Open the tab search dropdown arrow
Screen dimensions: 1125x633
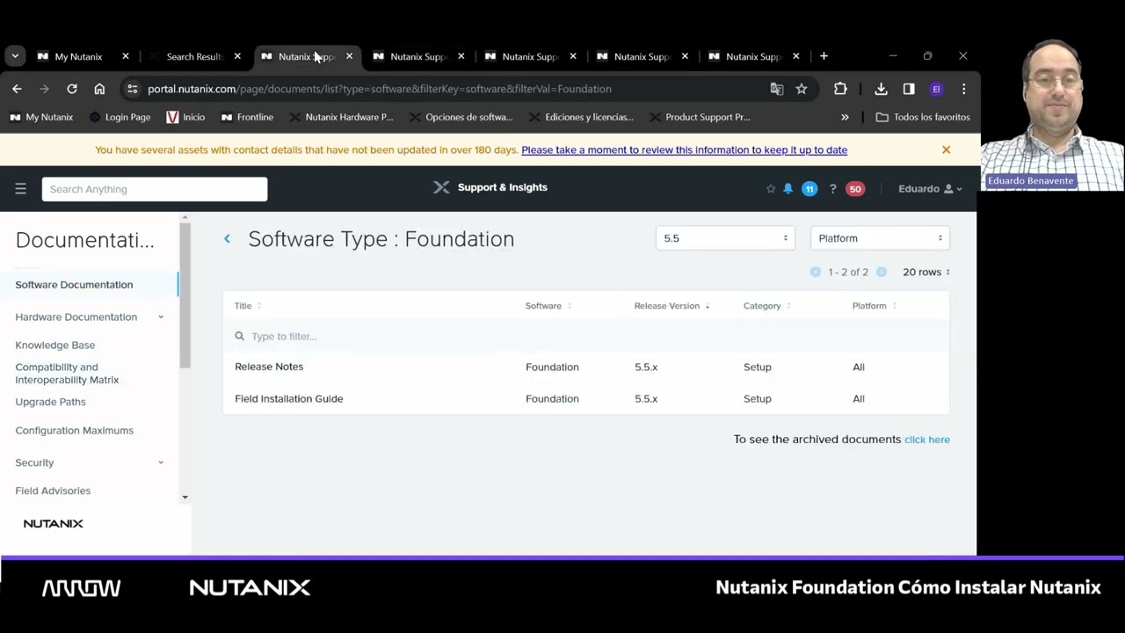point(15,56)
